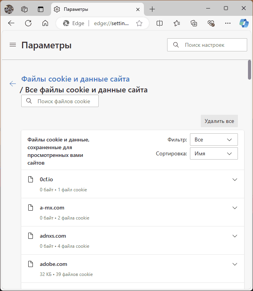Expand the 0cf.io entry

(235, 179)
